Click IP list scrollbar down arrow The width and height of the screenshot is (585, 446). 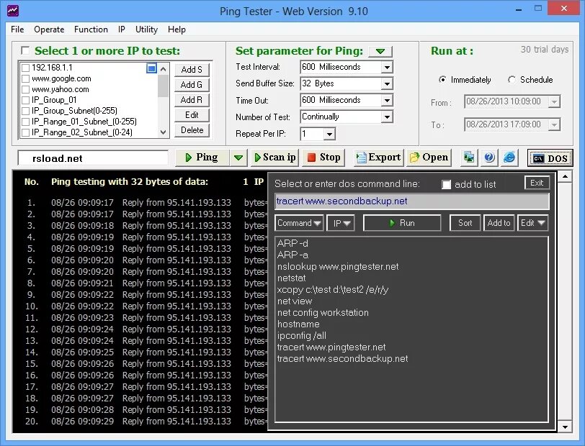pyautogui.click(x=163, y=132)
